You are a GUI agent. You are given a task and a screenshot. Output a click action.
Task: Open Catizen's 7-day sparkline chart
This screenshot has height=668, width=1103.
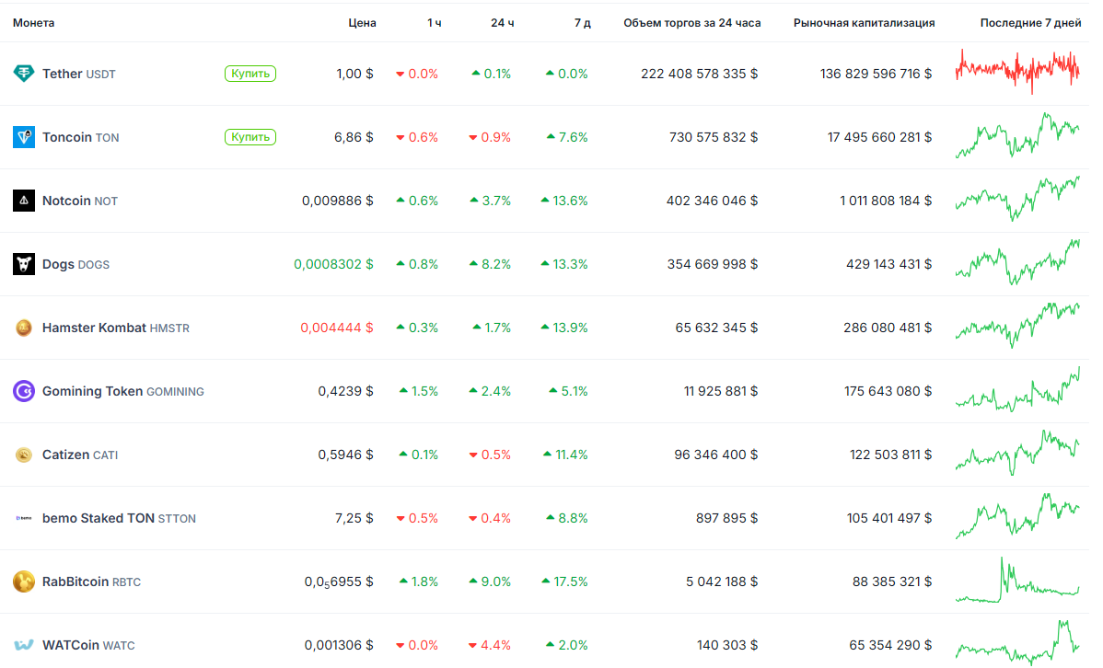point(1017,452)
